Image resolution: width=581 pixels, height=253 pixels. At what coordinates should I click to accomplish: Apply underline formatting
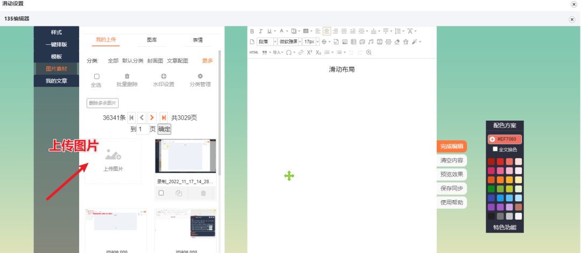(x=270, y=31)
